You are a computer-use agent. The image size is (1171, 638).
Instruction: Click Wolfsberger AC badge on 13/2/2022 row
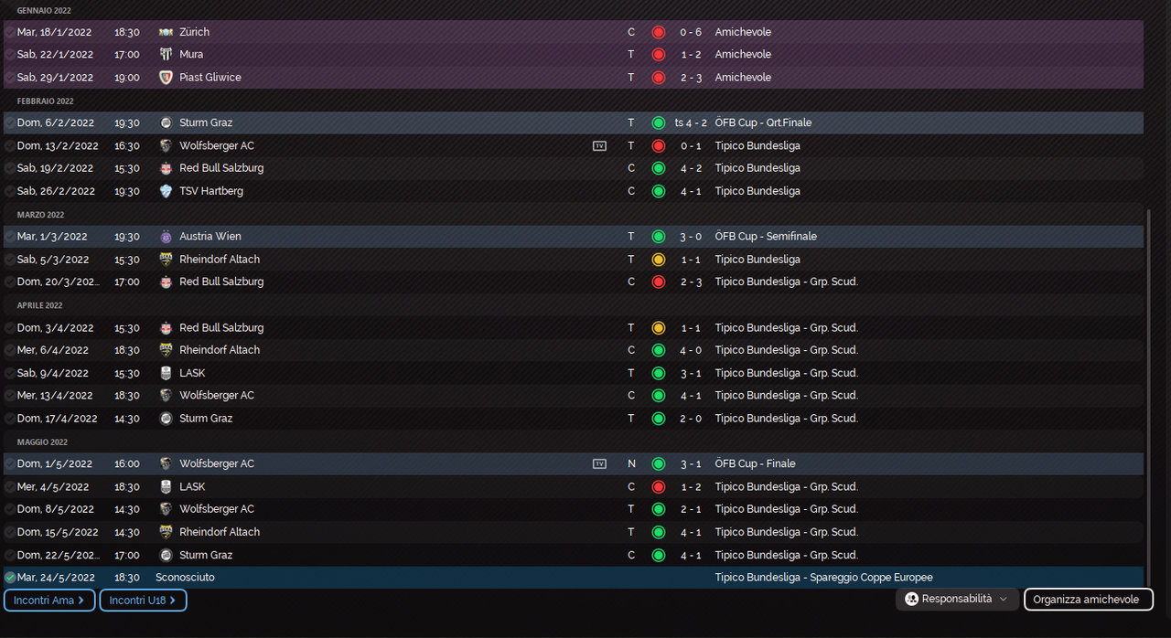(x=166, y=145)
